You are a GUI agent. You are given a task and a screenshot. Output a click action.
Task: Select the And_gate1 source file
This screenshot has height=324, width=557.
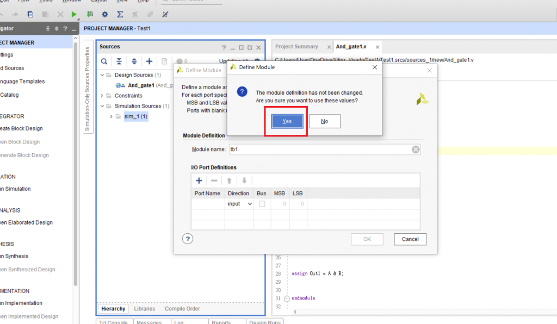[141, 85]
